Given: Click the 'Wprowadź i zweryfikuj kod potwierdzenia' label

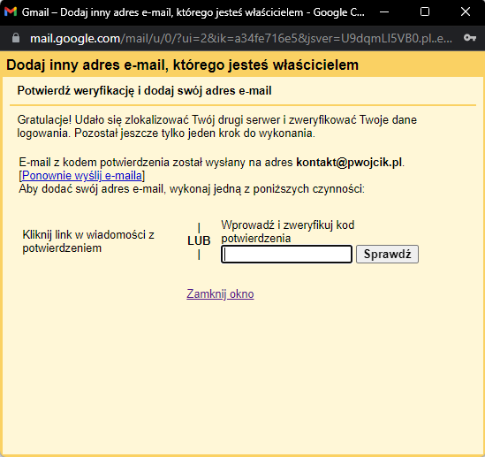Looking at the screenshot, I should 288,232.
